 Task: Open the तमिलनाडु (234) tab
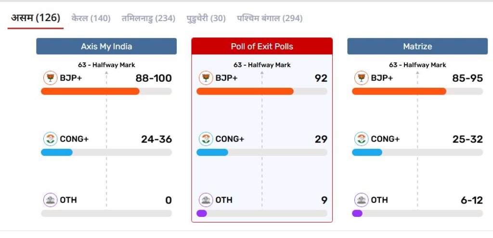pyautogui.click(x=148, y=18)
